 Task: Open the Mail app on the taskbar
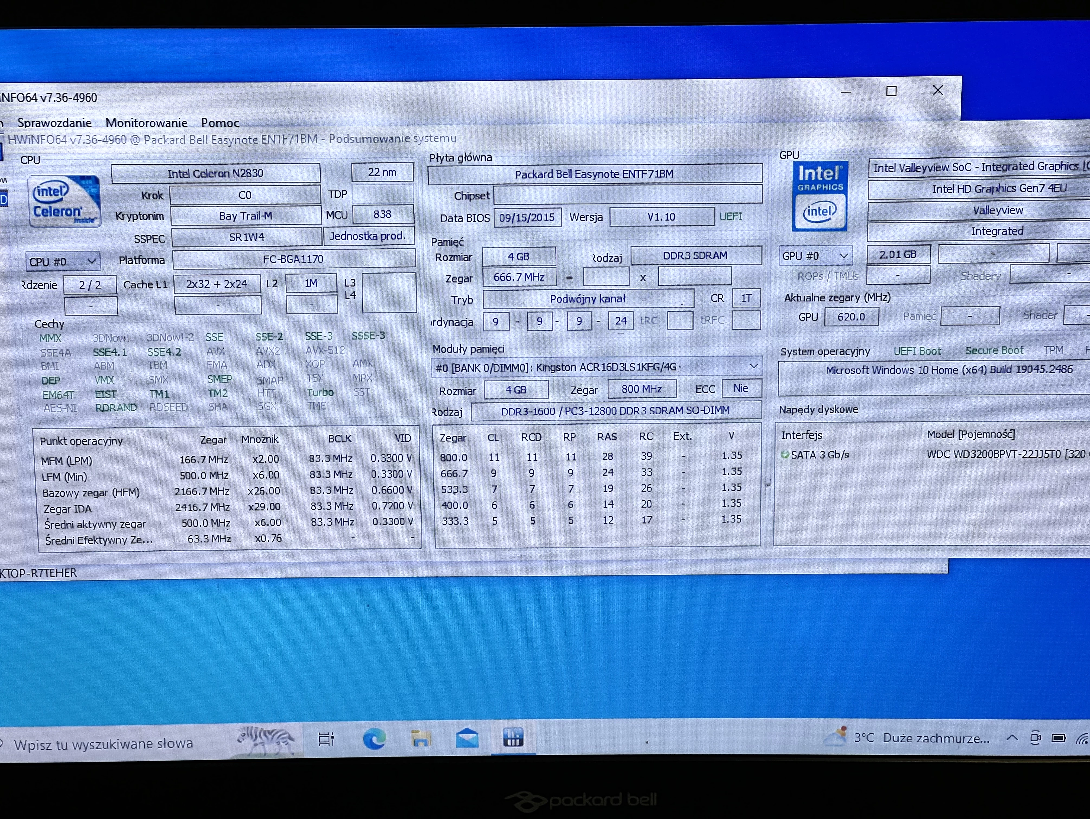coord(467,738)
